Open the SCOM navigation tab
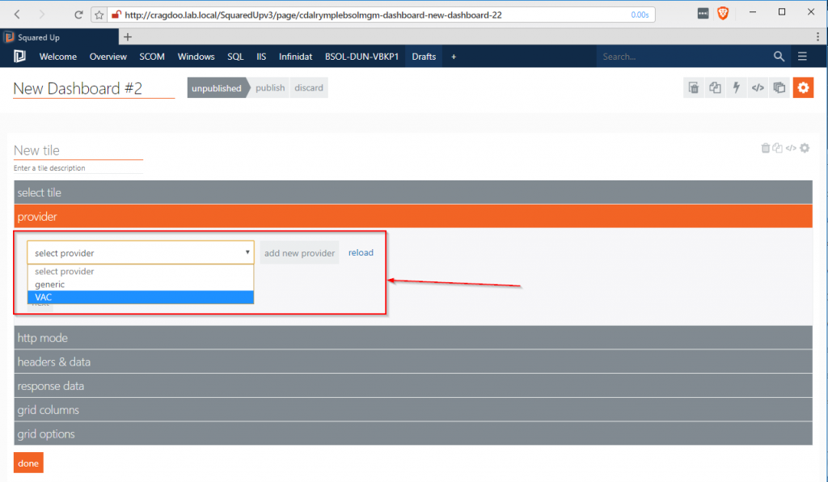 [152, 57]
